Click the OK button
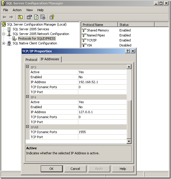The width and height of the screenshot is (171, 179). coord(52,169)
